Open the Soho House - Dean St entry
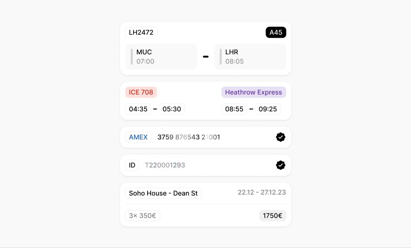This screenshot has height=248, width=411. click(x=163, y=193)
